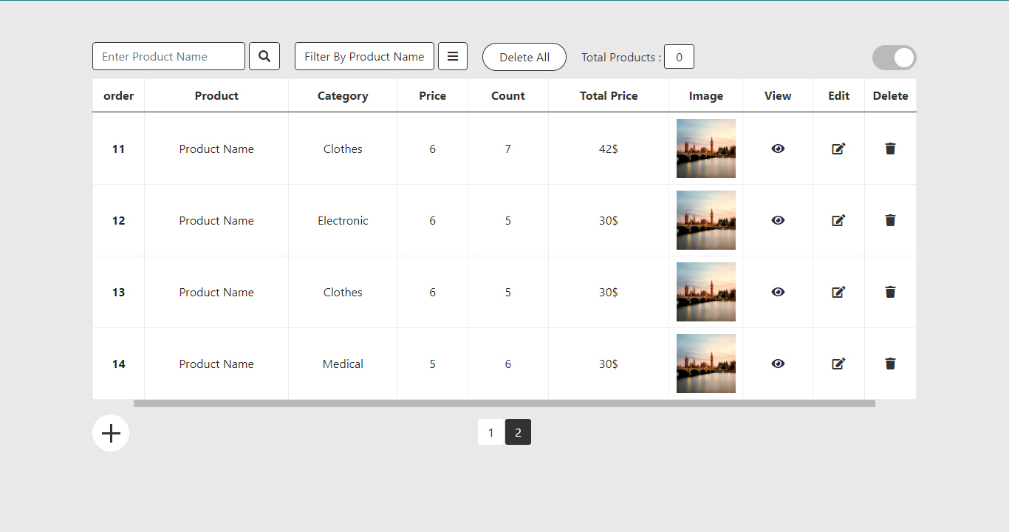Open the image thumbnail for order 11
Image resolution: width=1009 pixels, height=532 pixels.
click(x=706, y=149)
